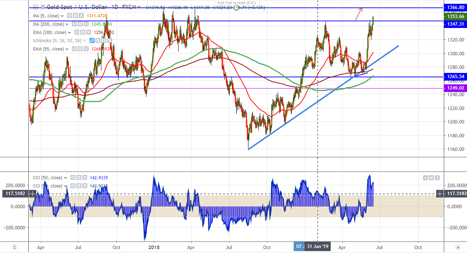Screen dimensions: 467x253
Task: Click the 1265.54 price label
Action: click(456, 76)
